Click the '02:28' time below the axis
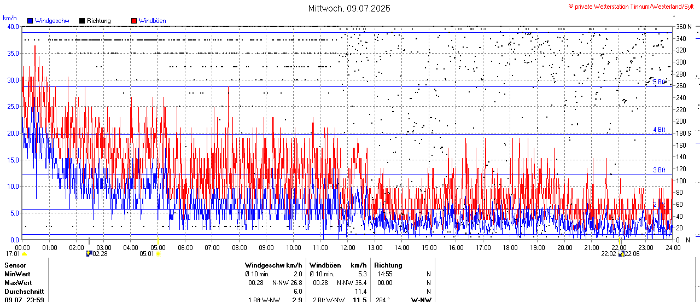 pyautogui.click(x=100, y=254)
